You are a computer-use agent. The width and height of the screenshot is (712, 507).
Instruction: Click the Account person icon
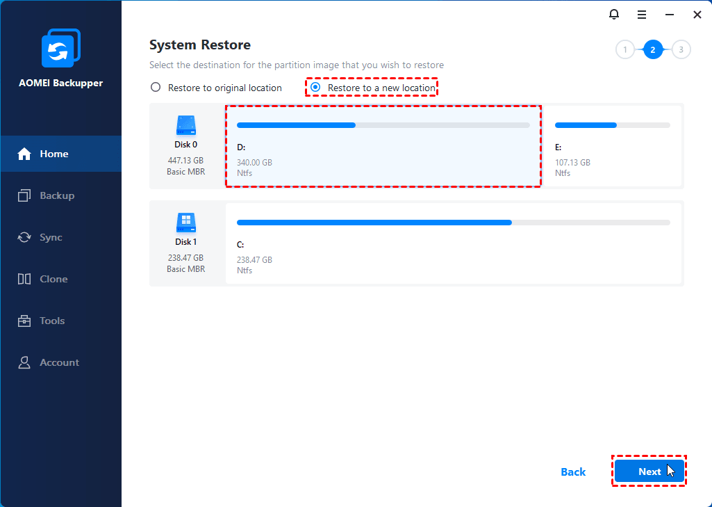pyautogui.click(x=24, y=362)
